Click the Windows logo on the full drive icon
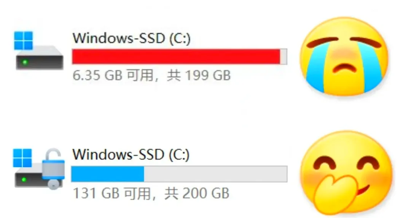This screenshot has width=411, height=218. [23, 41]
